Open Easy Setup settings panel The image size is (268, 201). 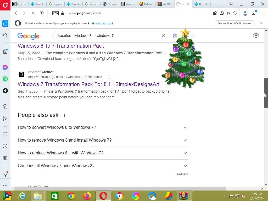(x=263, y=13)
